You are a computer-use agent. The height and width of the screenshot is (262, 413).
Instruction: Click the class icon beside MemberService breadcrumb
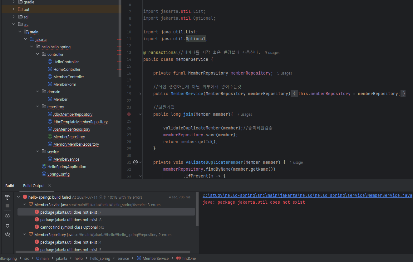(139, 258)
